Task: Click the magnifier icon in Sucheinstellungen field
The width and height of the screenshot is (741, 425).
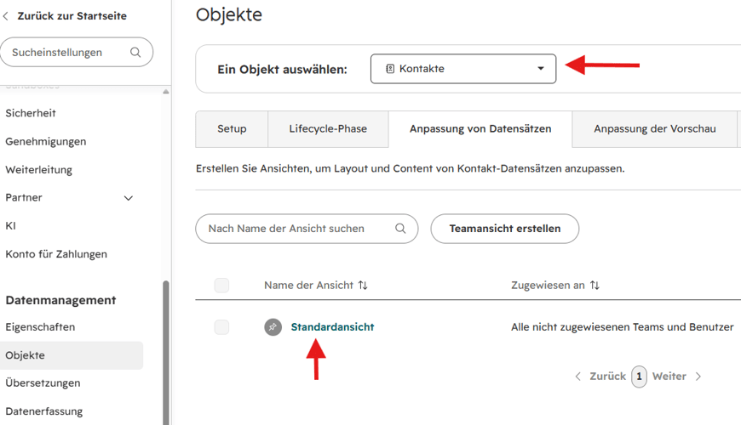Action: click(135, 53)
